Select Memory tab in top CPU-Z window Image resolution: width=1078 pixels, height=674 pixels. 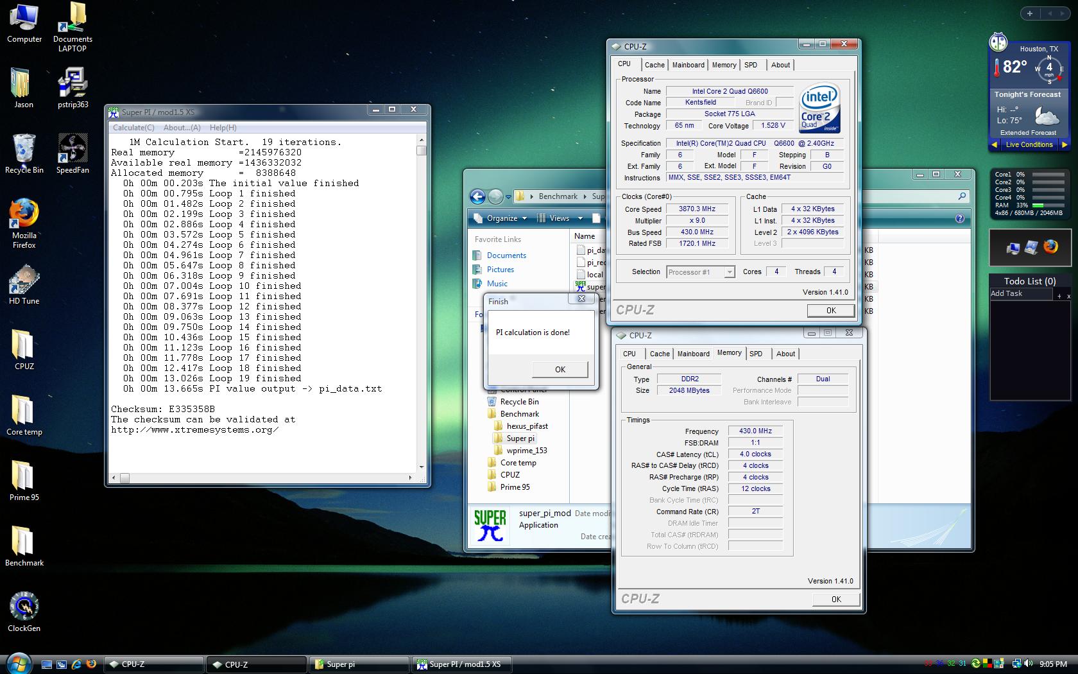(x=724, y=65)
